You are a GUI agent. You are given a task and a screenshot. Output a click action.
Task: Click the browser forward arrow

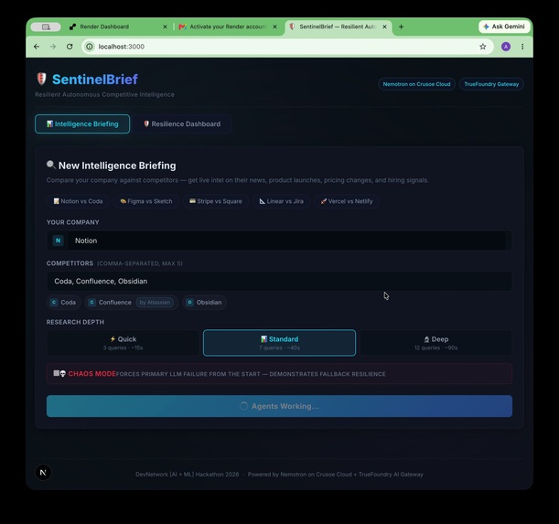(x=53, y=47)
